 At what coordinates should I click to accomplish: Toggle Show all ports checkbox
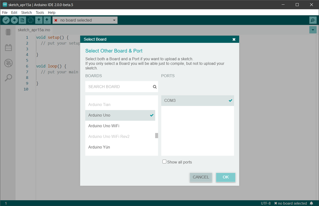pos(164,162)
